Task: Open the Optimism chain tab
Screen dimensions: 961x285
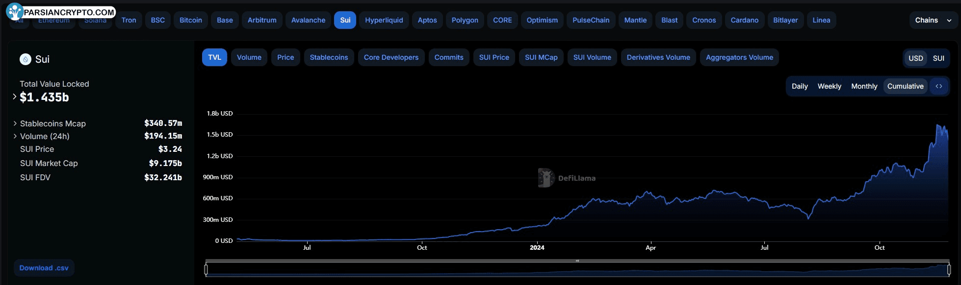Action: (542, 20)
